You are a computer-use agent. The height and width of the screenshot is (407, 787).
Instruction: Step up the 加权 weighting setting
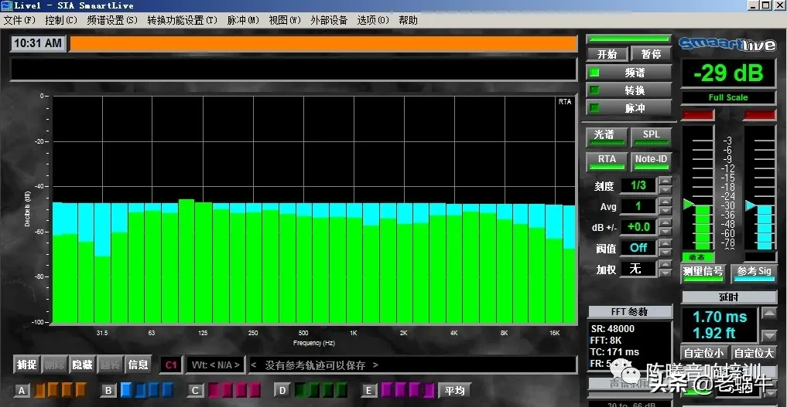pyautogui.click(x=665, y=264)
